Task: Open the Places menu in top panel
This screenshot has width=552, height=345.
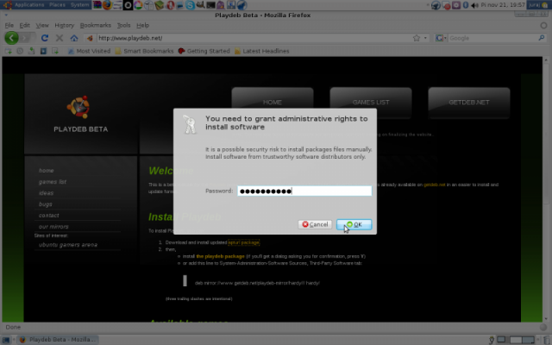Action: 58,5
